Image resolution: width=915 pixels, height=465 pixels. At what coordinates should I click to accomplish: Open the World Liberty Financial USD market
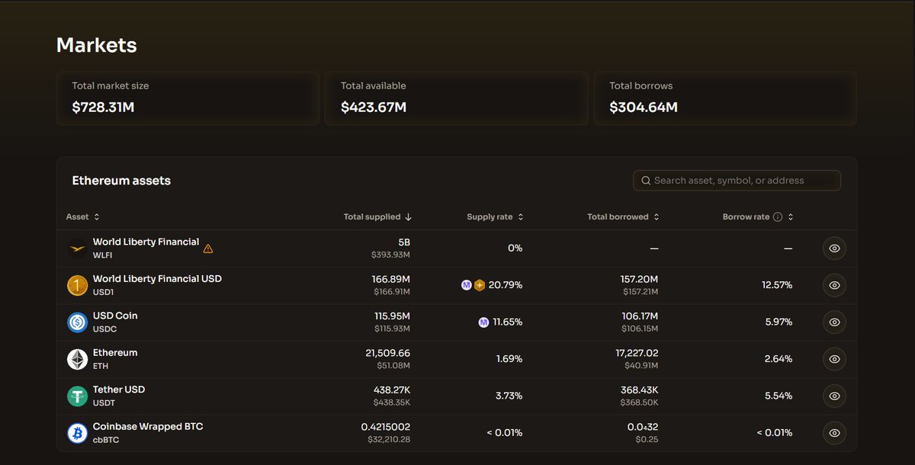pos(157,279)
